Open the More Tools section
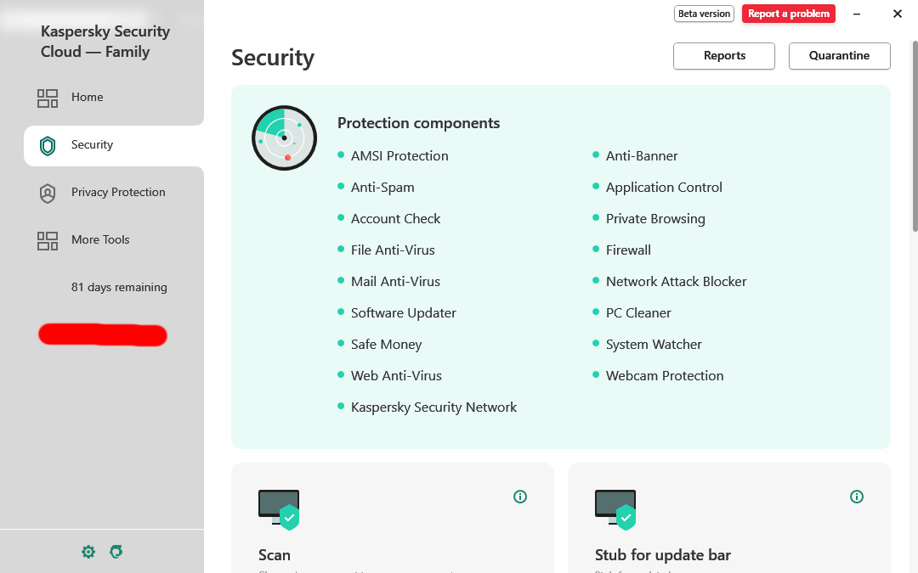 (x=100, y=240)
